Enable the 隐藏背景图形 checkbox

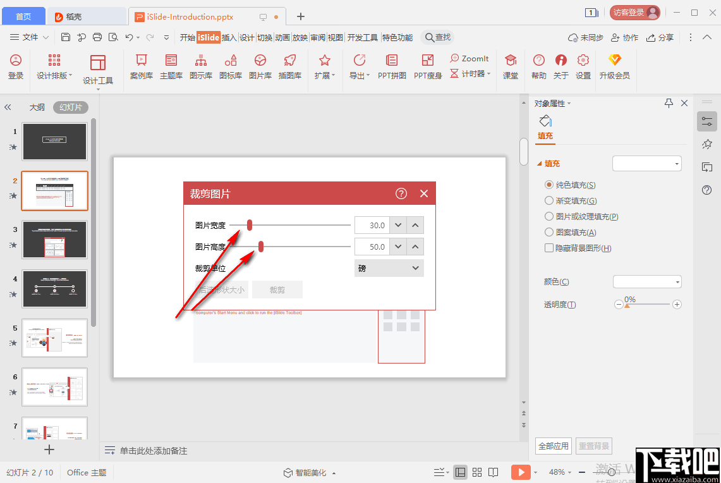[x=549, y=248]
